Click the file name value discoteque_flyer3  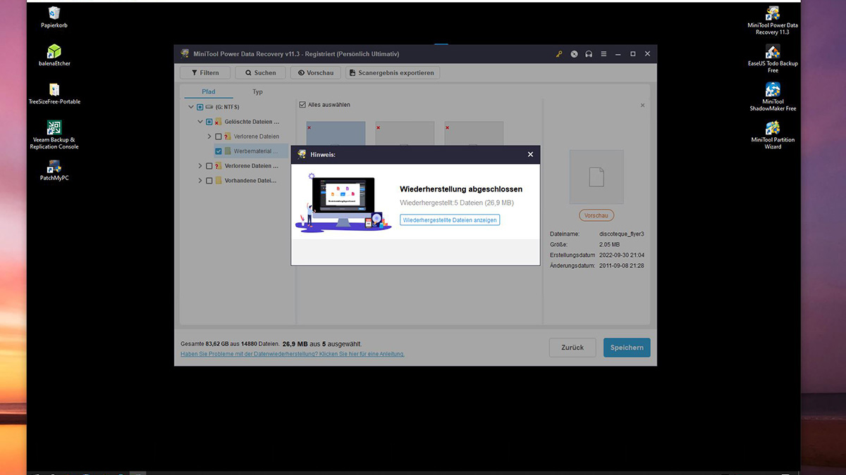(622, 234)
